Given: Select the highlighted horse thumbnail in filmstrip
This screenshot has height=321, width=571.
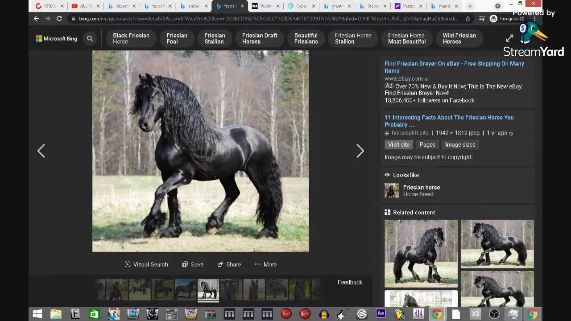Looking at the screenshot, I should 208,289.
